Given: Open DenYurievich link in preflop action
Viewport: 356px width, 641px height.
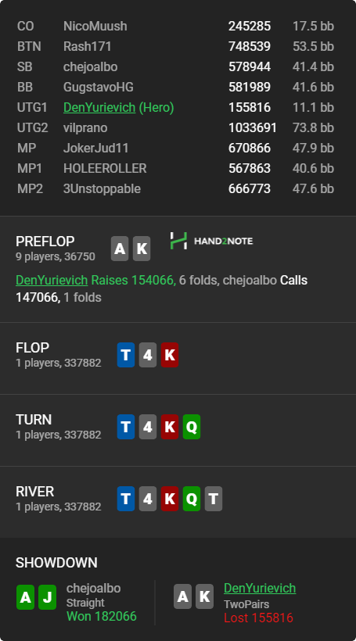Looking at the screenshot, I should tap(52, 280).
